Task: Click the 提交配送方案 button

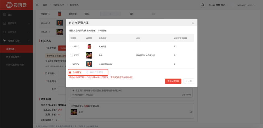Action: [173, 81]
